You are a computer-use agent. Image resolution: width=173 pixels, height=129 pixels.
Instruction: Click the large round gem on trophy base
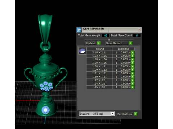click(45, 110)
